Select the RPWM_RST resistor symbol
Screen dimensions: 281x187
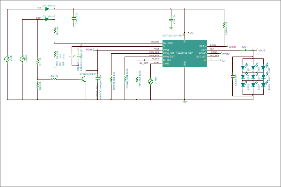125,79
